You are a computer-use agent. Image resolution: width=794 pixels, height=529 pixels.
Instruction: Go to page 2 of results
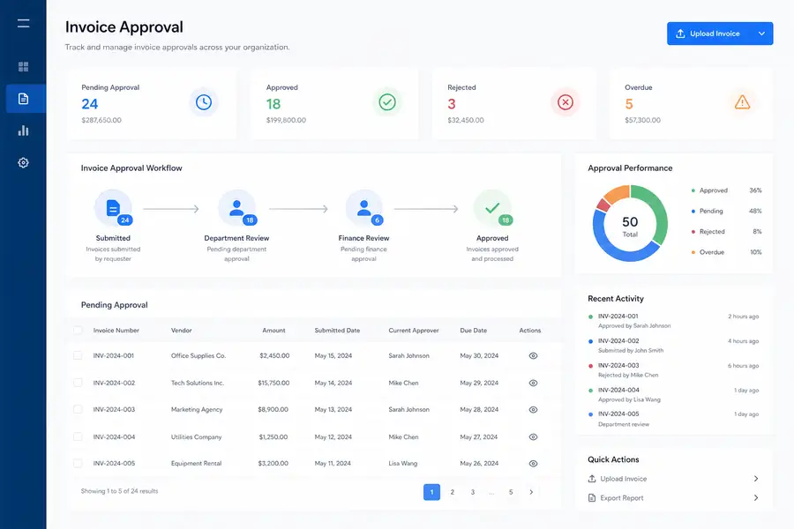tap(453, 492)
